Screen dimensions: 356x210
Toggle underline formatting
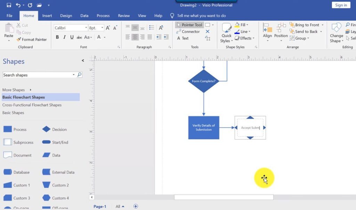point(72,37)
